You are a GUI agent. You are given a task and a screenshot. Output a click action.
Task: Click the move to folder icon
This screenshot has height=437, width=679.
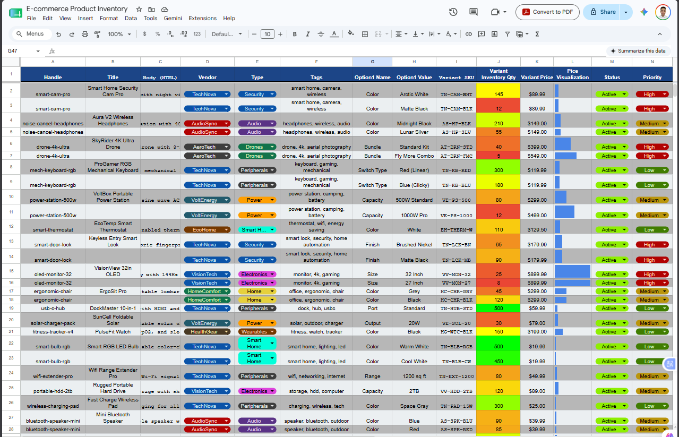click(152, 9)
